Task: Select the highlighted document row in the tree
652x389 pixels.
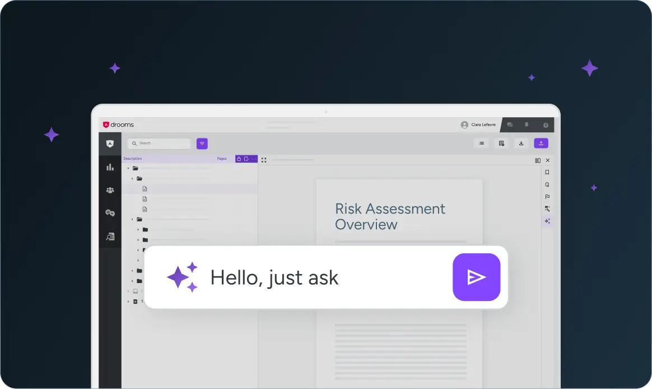Action: 190,189
